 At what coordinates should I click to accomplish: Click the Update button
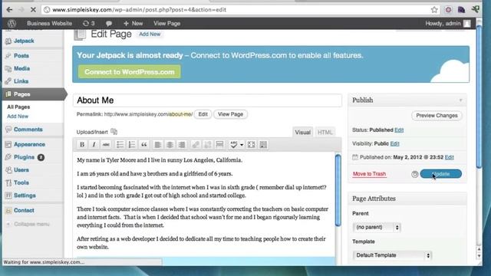441,174
